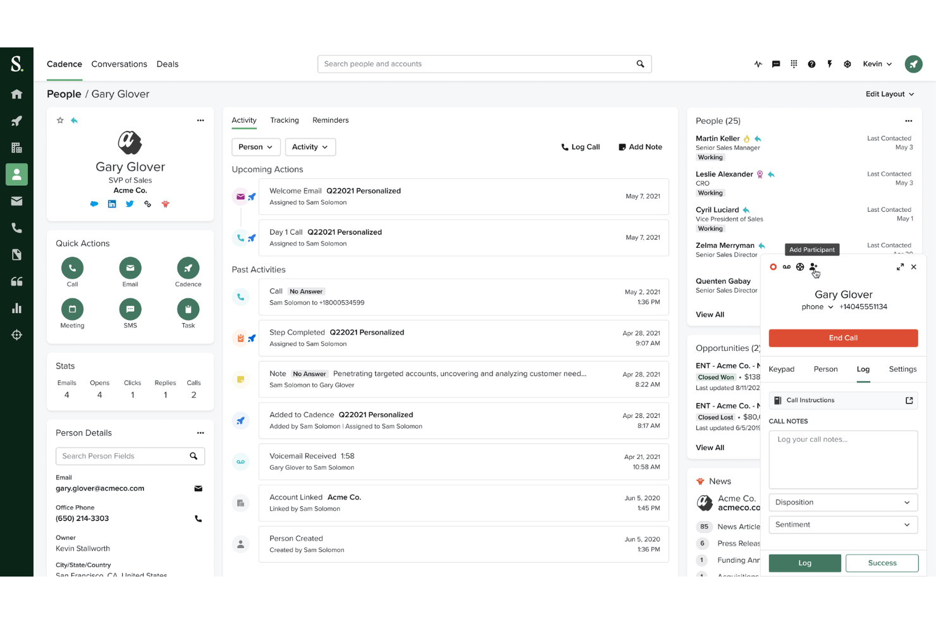Click the activity pulse icon in top bar
This screenshot has height=624, width=936.
tap(758, 64)
